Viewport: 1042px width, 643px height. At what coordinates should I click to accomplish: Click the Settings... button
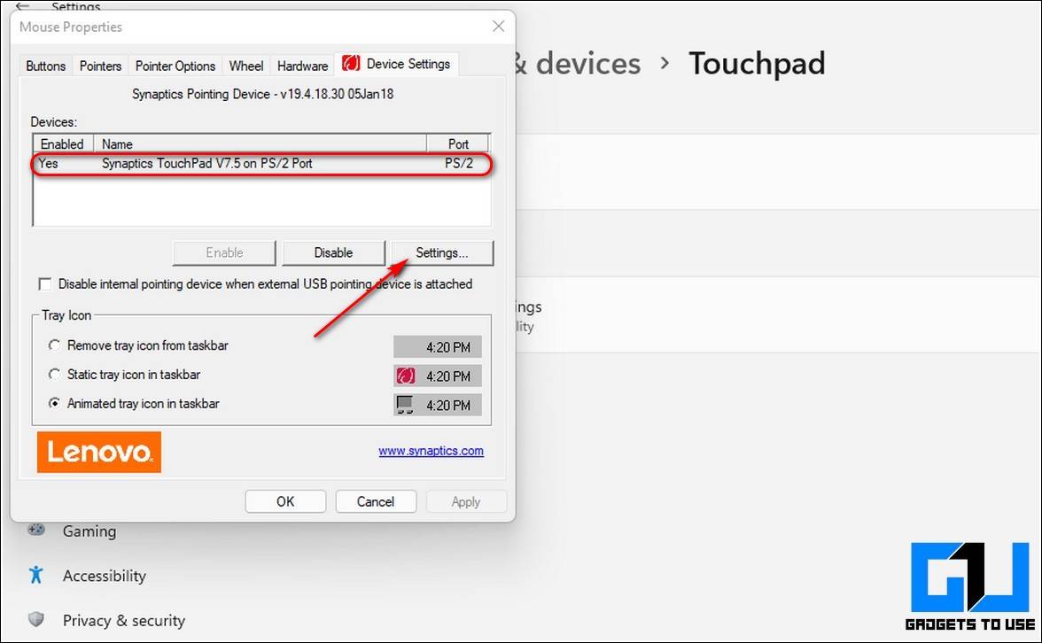click(441, 252)
